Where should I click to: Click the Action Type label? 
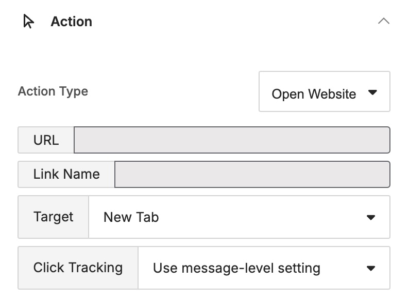pos(53,91)
